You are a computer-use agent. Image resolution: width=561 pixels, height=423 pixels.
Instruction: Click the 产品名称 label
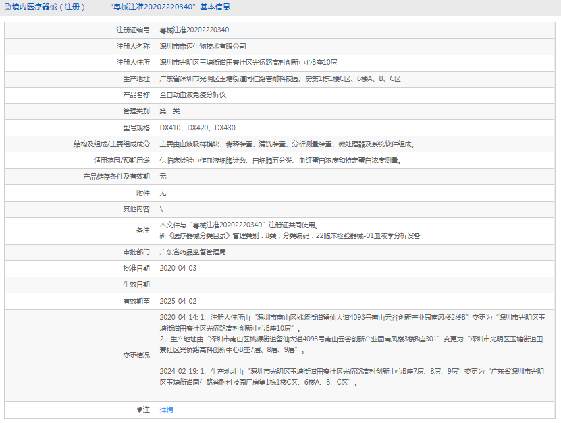(136, 95)
